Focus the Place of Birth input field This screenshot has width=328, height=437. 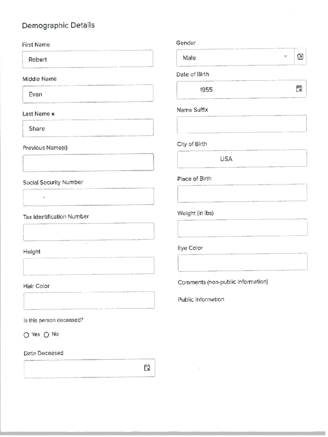click(242, 193)
